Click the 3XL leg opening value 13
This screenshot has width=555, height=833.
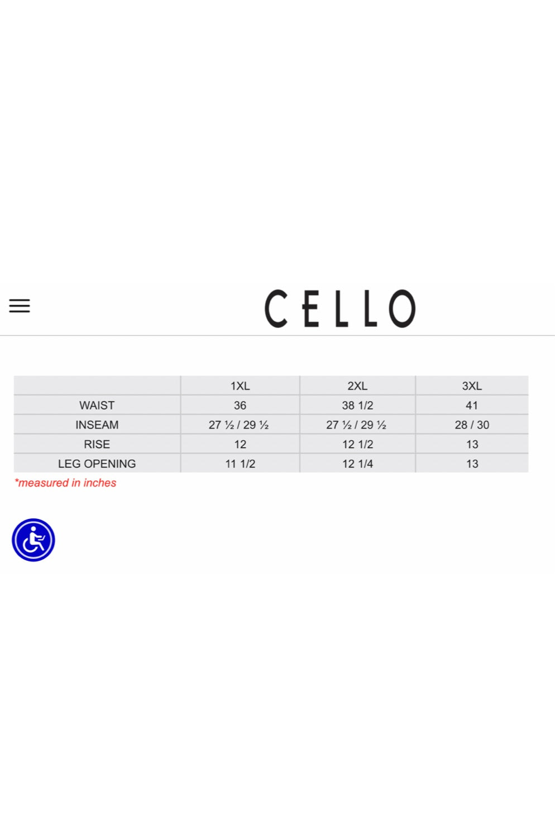472,464
